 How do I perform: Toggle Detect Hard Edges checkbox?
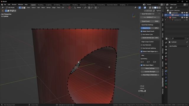pyautogui.click(x=141, y=52)
